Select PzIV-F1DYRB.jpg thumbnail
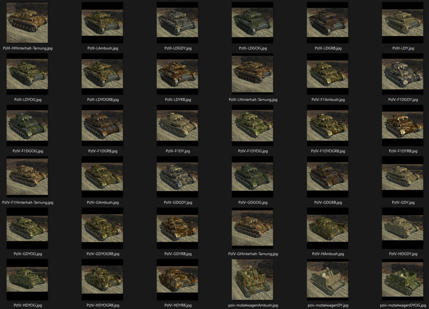The image size is (429, 309). click(x=402, y=126)
